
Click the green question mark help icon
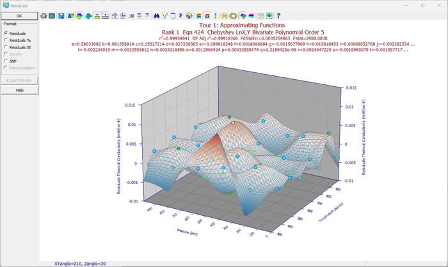[x=278, y=16]
